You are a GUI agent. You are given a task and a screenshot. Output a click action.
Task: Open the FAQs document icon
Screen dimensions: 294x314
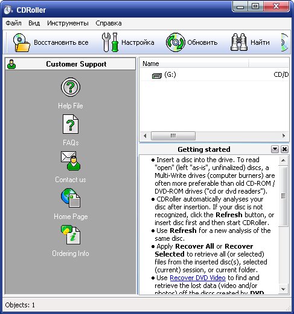(71, 124)
